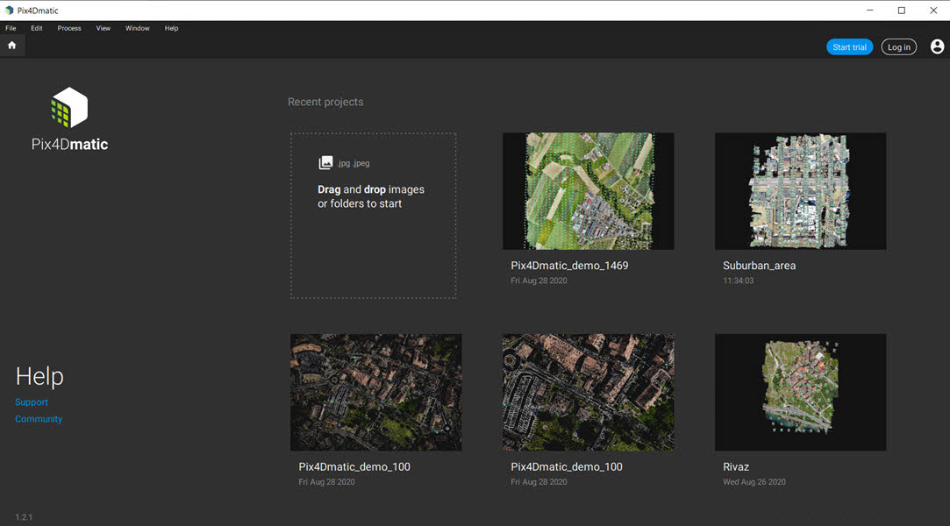The height and width of the screenshot is (526, 950).
Task: Click the Home icon tab
Action: [x=12, y=46]
